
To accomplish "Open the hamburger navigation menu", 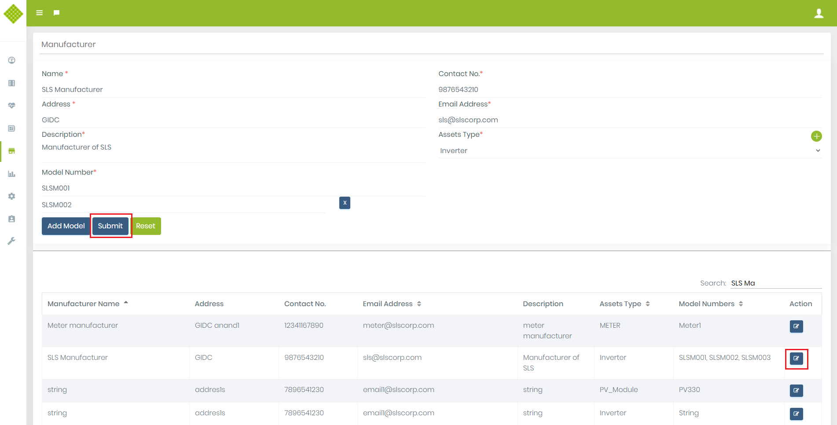I will pos(39,12).
